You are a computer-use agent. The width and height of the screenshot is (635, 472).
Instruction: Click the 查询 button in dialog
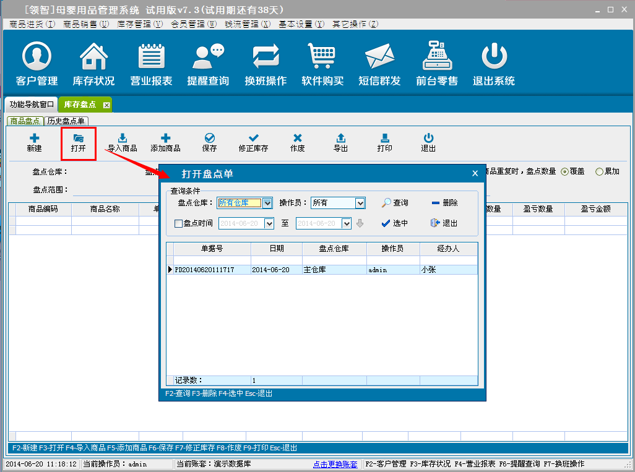395,203
